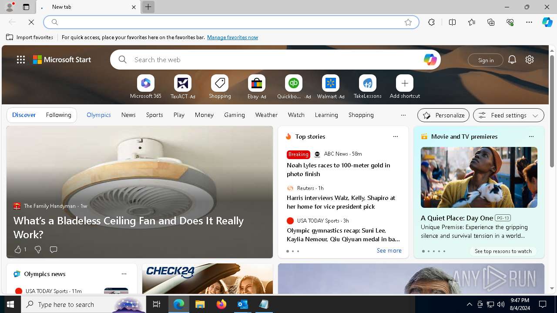Click the Sign in button

click(486, 60)
